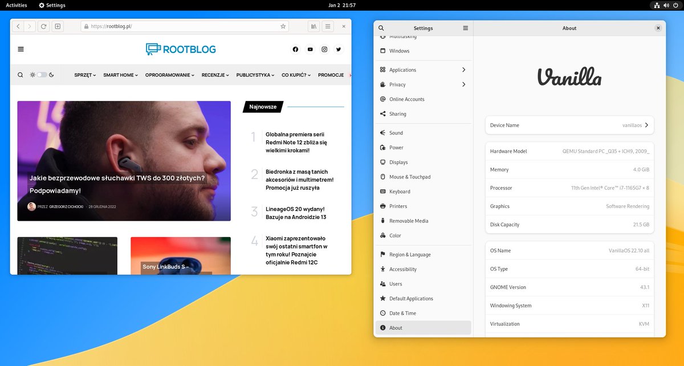Expand the SPRZĘT navigation dropdown

pyautogui.click(x=84, y=75)
